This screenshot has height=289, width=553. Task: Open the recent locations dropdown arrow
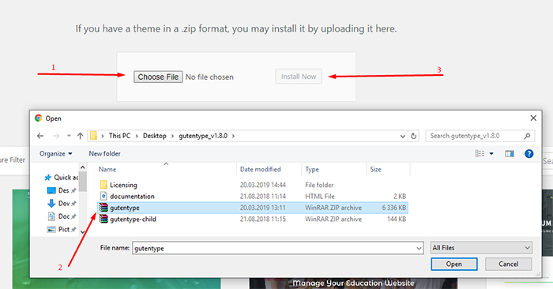click(69, 136)
